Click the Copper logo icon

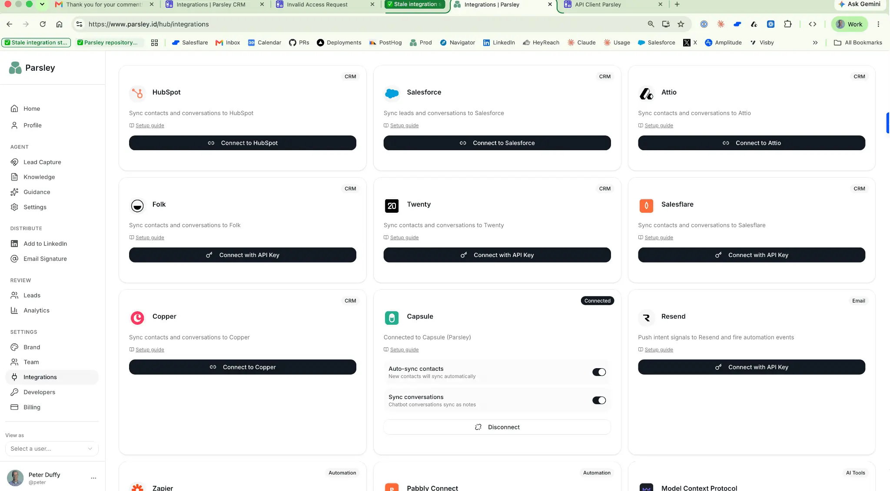coord(137,317)
